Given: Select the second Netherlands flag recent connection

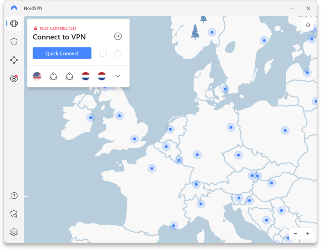Looking at the screenshot, I should (102, 76).
